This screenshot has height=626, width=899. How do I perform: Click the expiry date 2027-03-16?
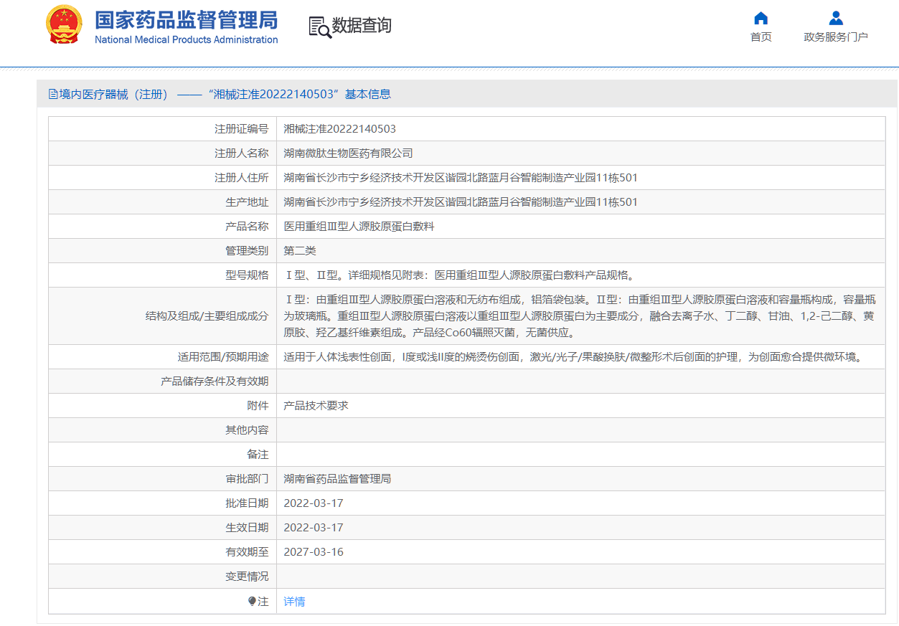(314, 552)
